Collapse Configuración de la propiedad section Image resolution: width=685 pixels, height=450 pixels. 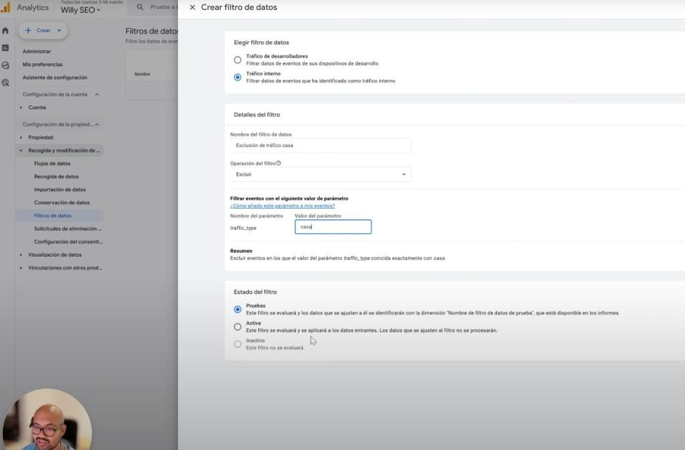[97, 124]
